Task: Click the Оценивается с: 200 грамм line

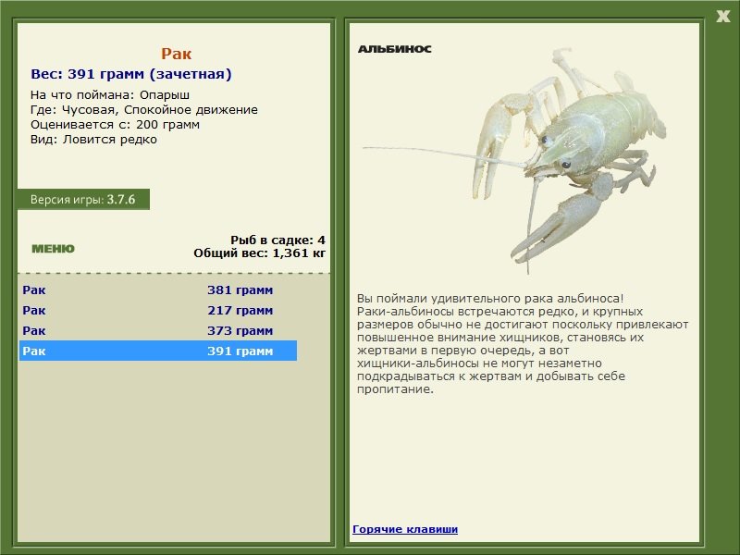Action: click(x=115, y=124)
